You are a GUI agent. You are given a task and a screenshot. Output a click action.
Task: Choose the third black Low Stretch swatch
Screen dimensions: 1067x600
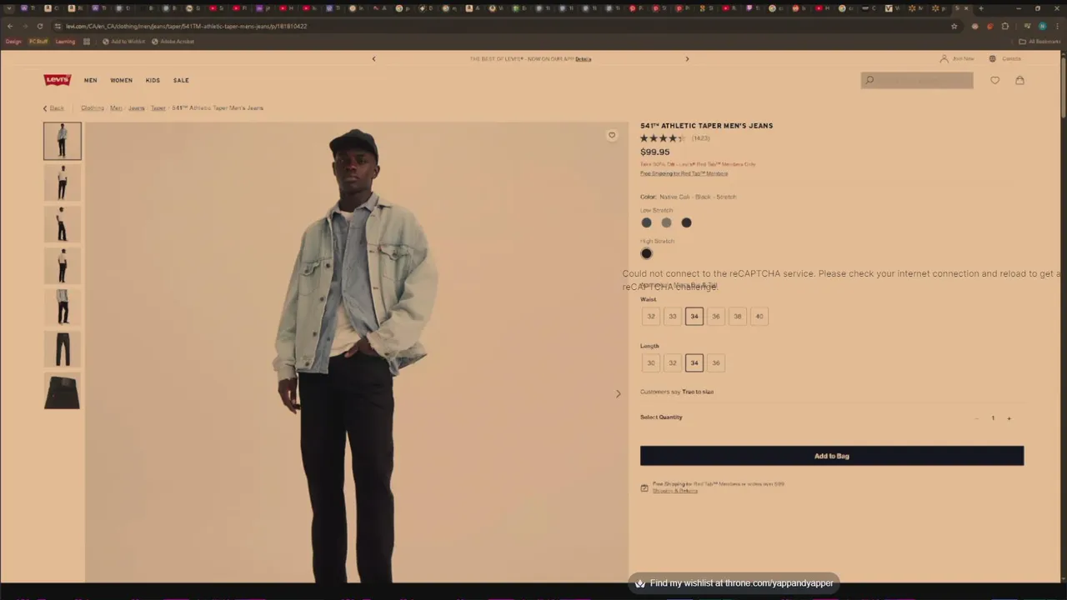point(686,222)
